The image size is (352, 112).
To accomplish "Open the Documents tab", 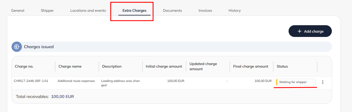I will 172,11.
